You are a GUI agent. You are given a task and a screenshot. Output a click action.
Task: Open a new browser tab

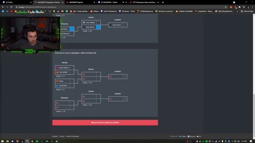(163, 2)
